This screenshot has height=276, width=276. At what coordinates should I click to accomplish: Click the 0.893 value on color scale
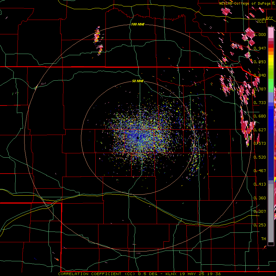click(260, 62)
